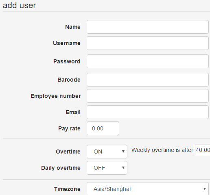
Task: Click the Username label
Action: coord(67,43)
